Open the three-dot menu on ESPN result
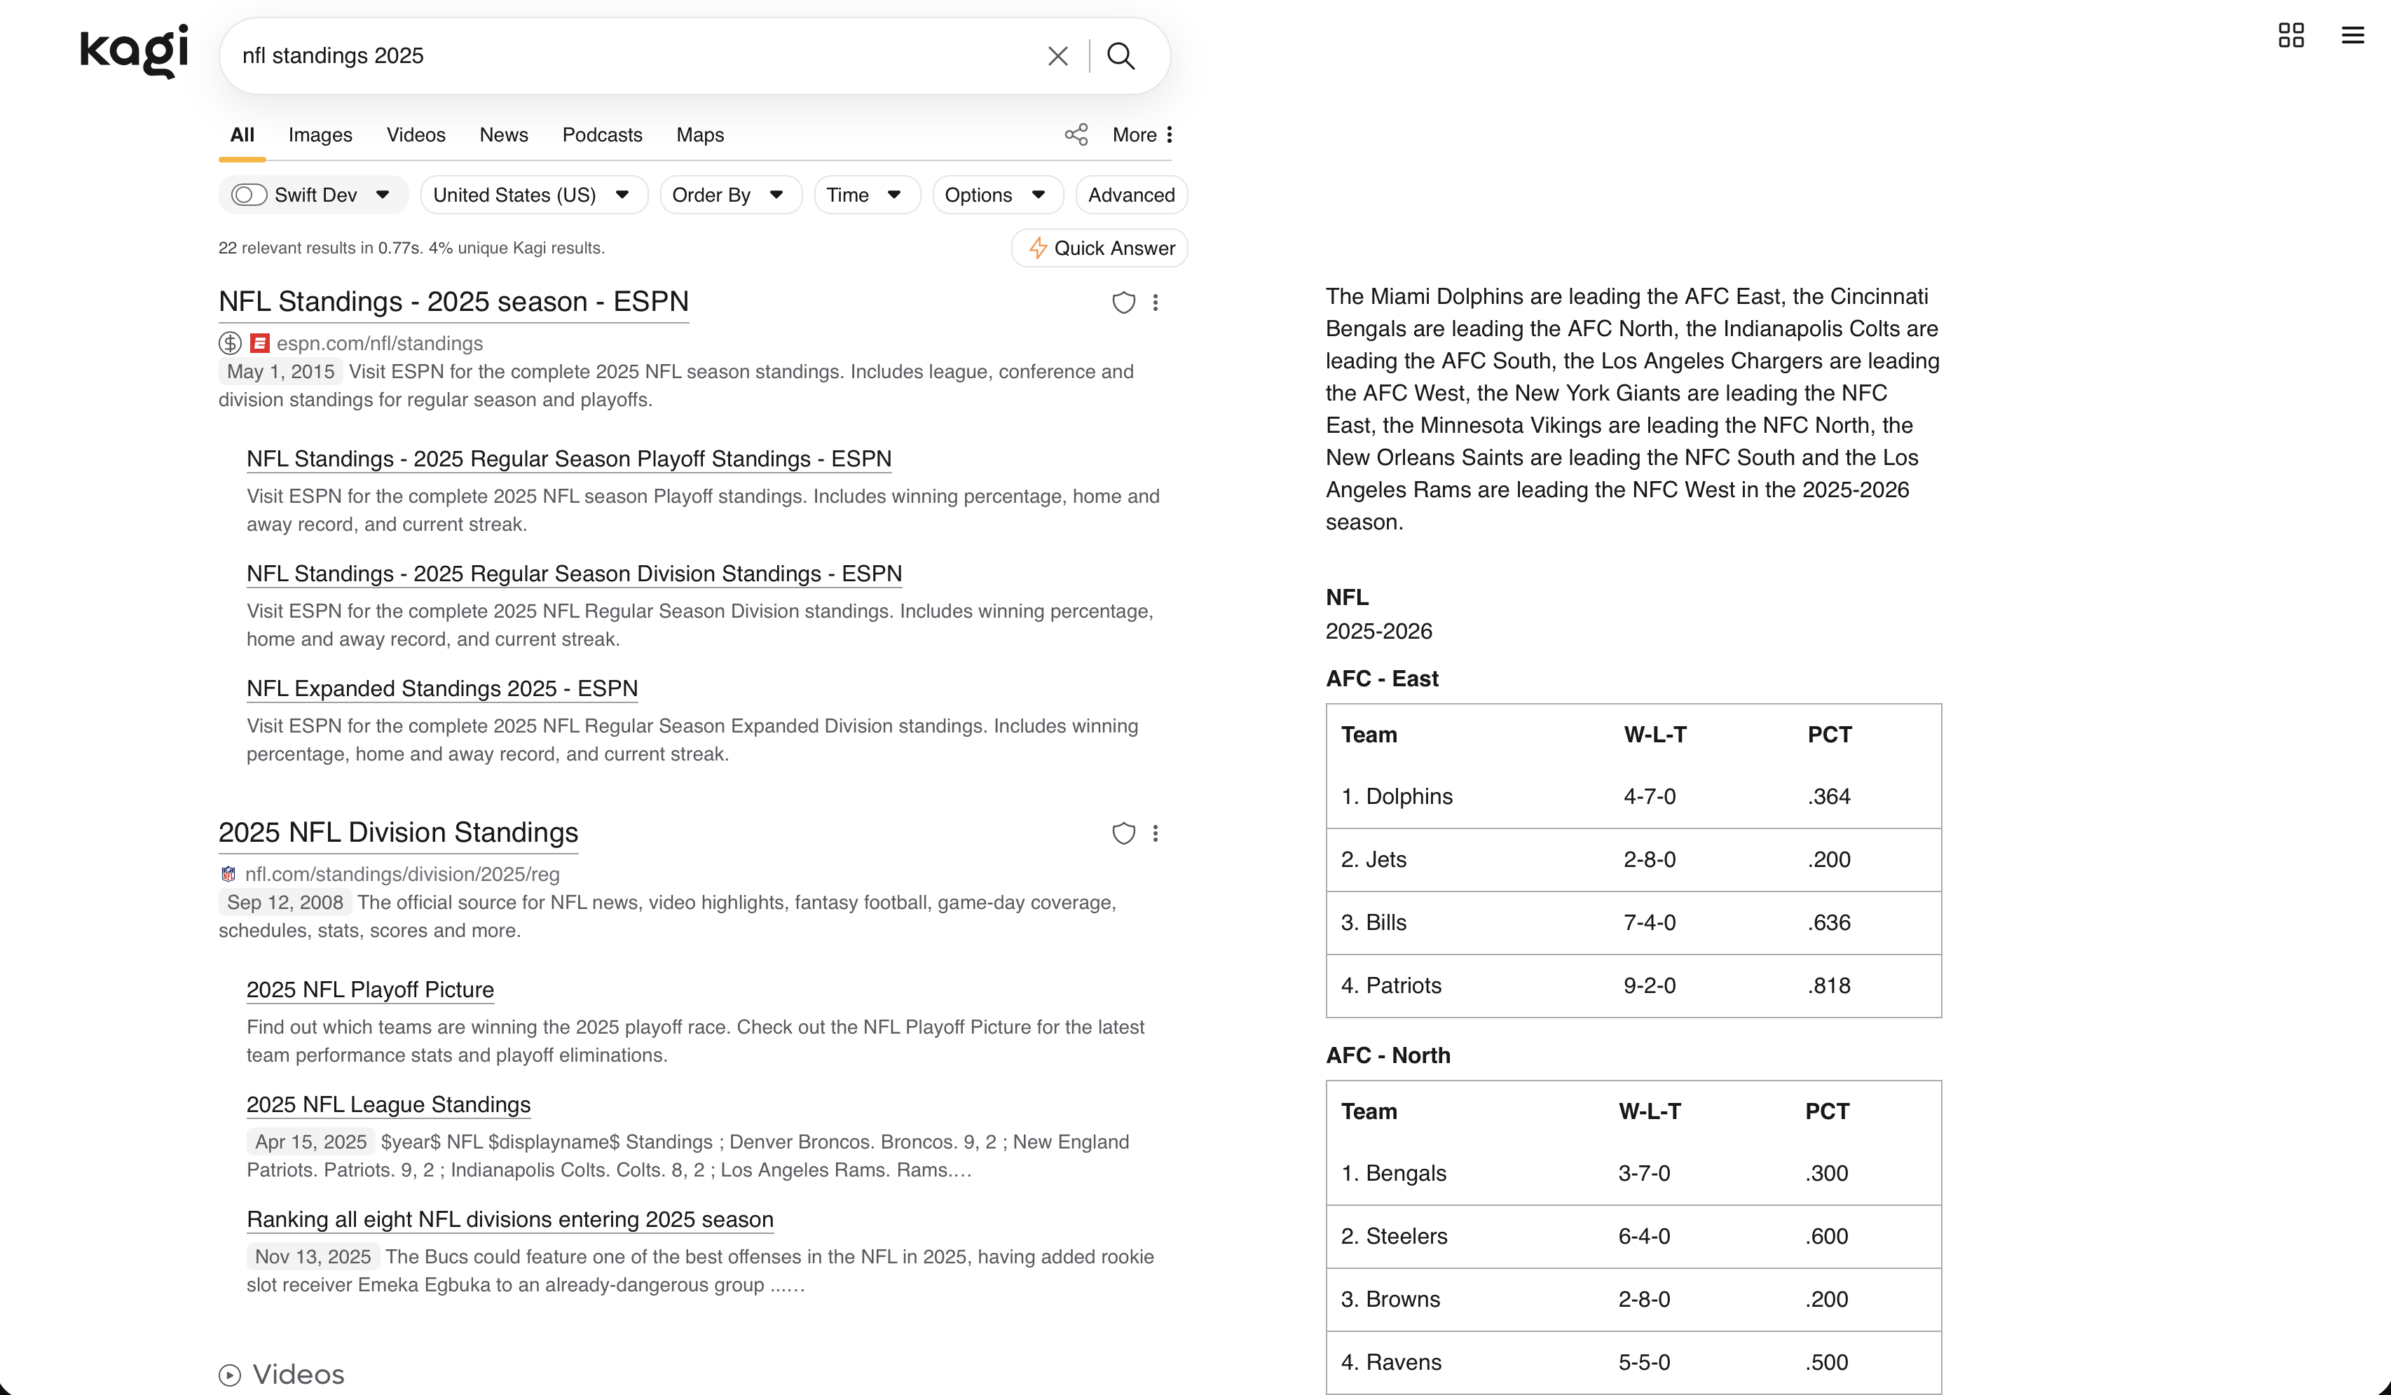The image size is (2391, 1395). tap(1156, 303)
